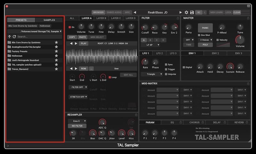The image size is (256, 154).
Task: Click the EDIT ALL button
Action: [x=128, y=75]
